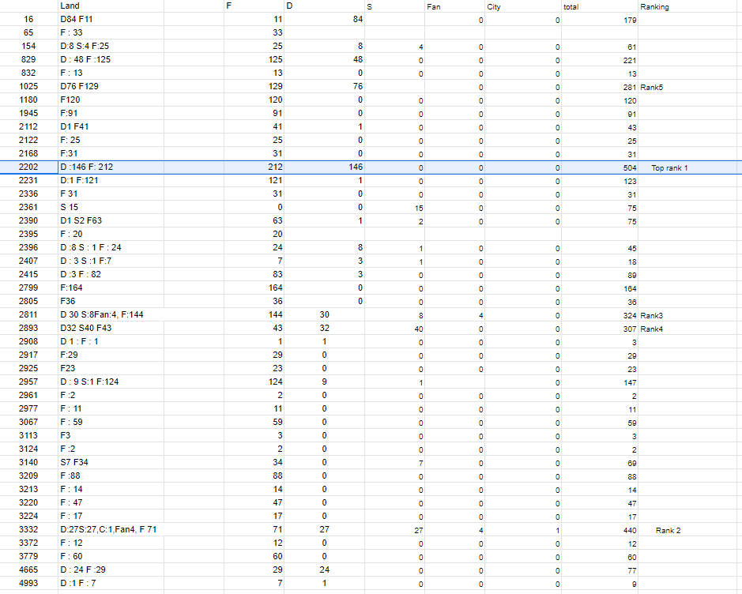The height and width of the screenshot is (594, 742).
Task: Select total value 504
Action: click(x=600, y=167)
